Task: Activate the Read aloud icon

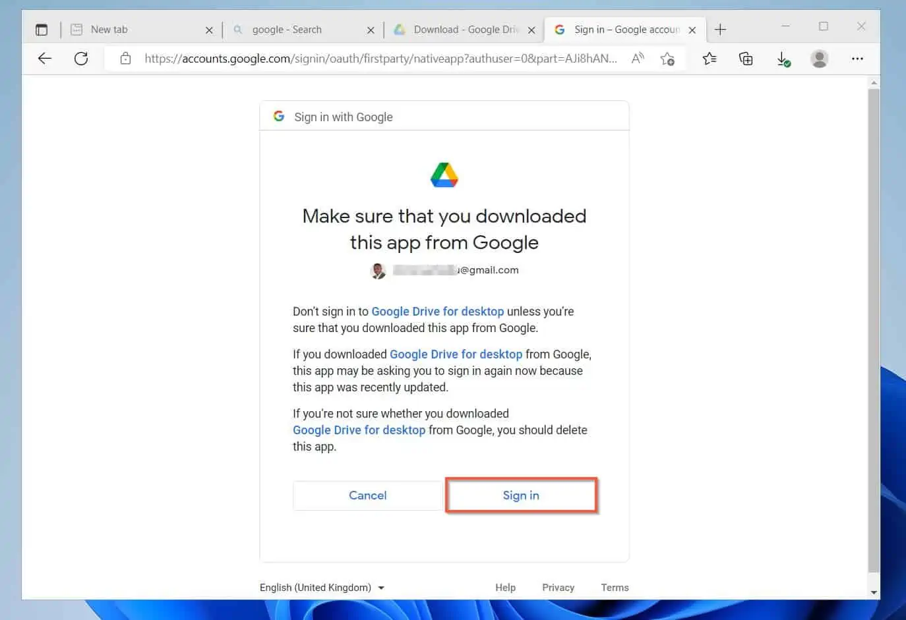Action: [x=638, y=59]
